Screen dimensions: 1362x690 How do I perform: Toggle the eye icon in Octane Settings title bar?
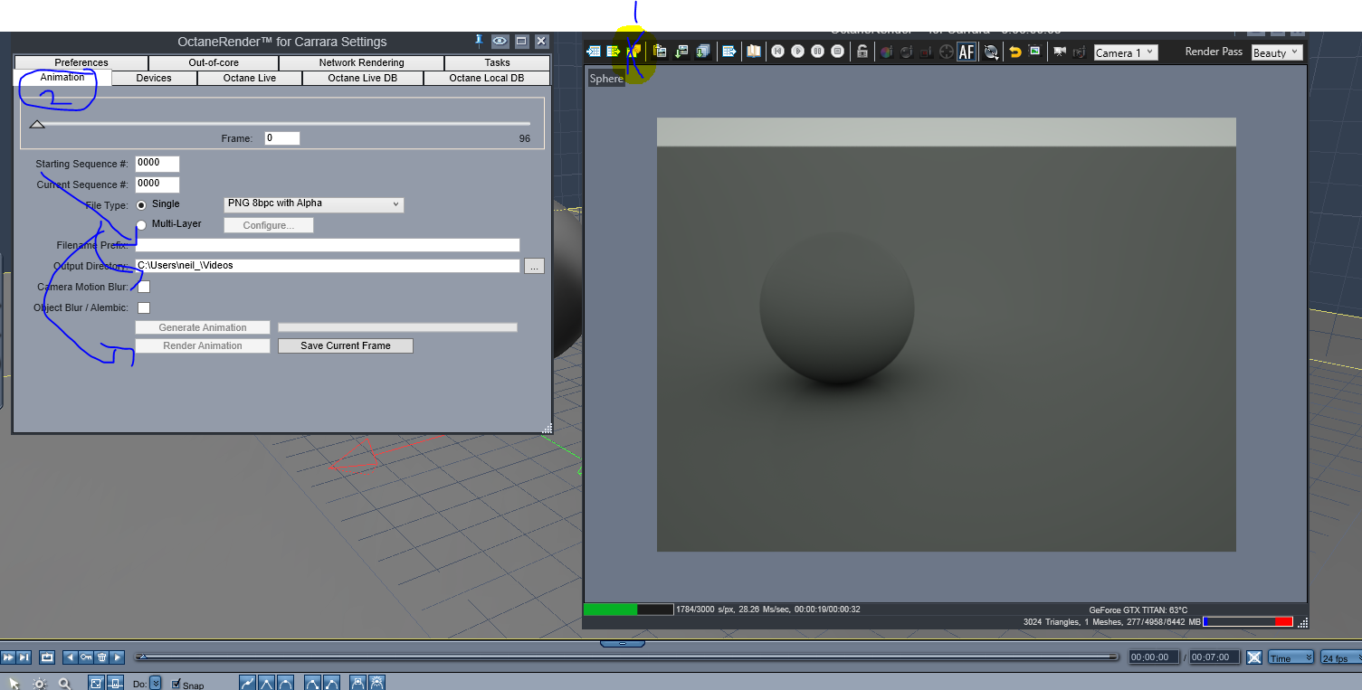pyautogui.click(x=500, y=42)
